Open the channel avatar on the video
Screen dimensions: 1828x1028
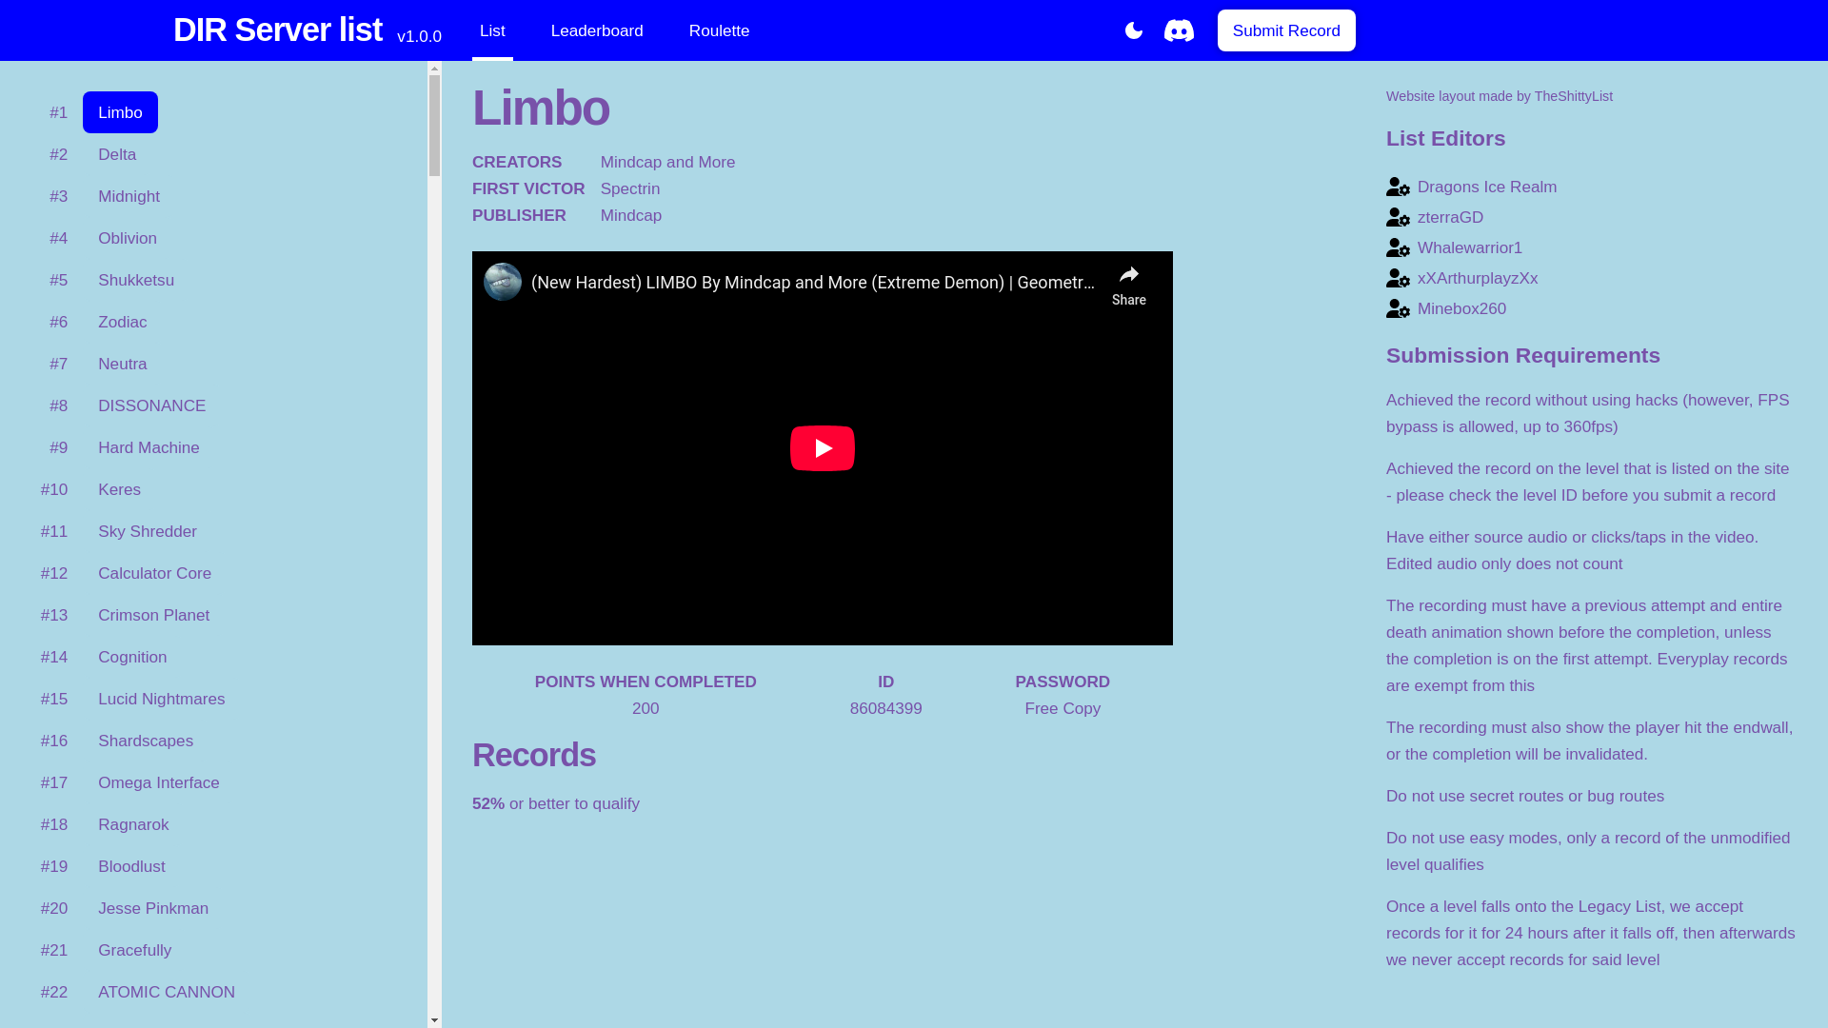[x=503, y=282]
